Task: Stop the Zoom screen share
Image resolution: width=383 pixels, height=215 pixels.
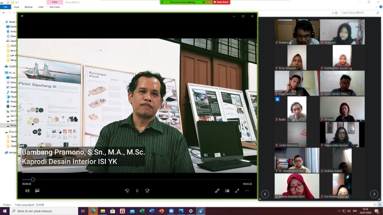Action: (x=221, y=2)
